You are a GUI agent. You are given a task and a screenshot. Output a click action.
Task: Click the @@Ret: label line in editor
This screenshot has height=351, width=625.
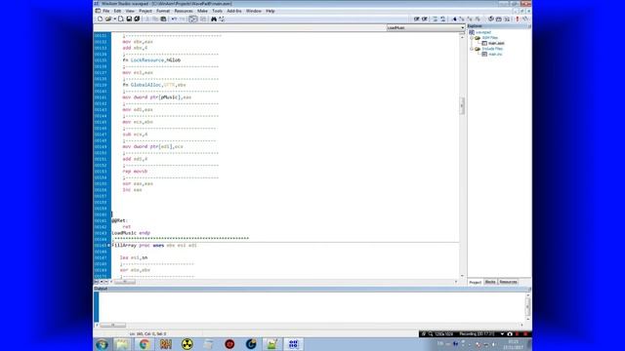click(119, 220)
